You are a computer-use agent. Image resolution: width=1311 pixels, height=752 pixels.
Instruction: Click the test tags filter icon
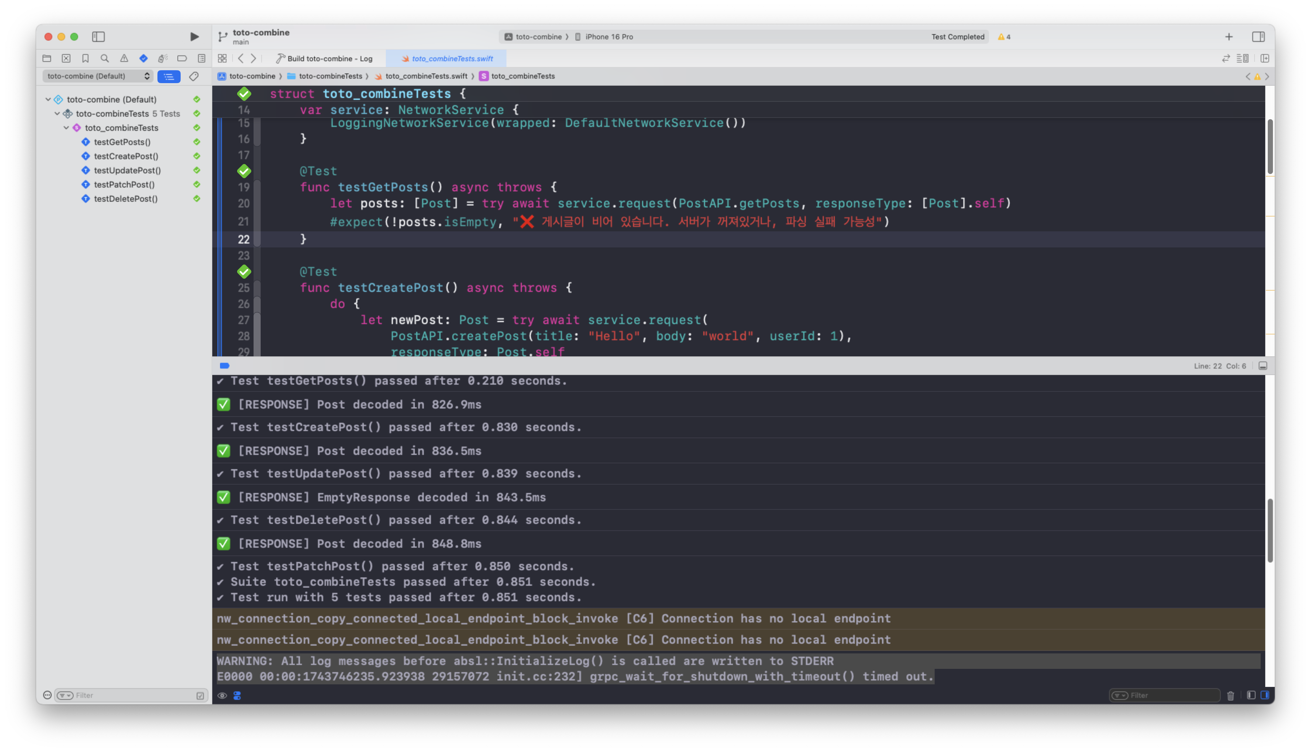pyautogui.click(x=194, y=76)
